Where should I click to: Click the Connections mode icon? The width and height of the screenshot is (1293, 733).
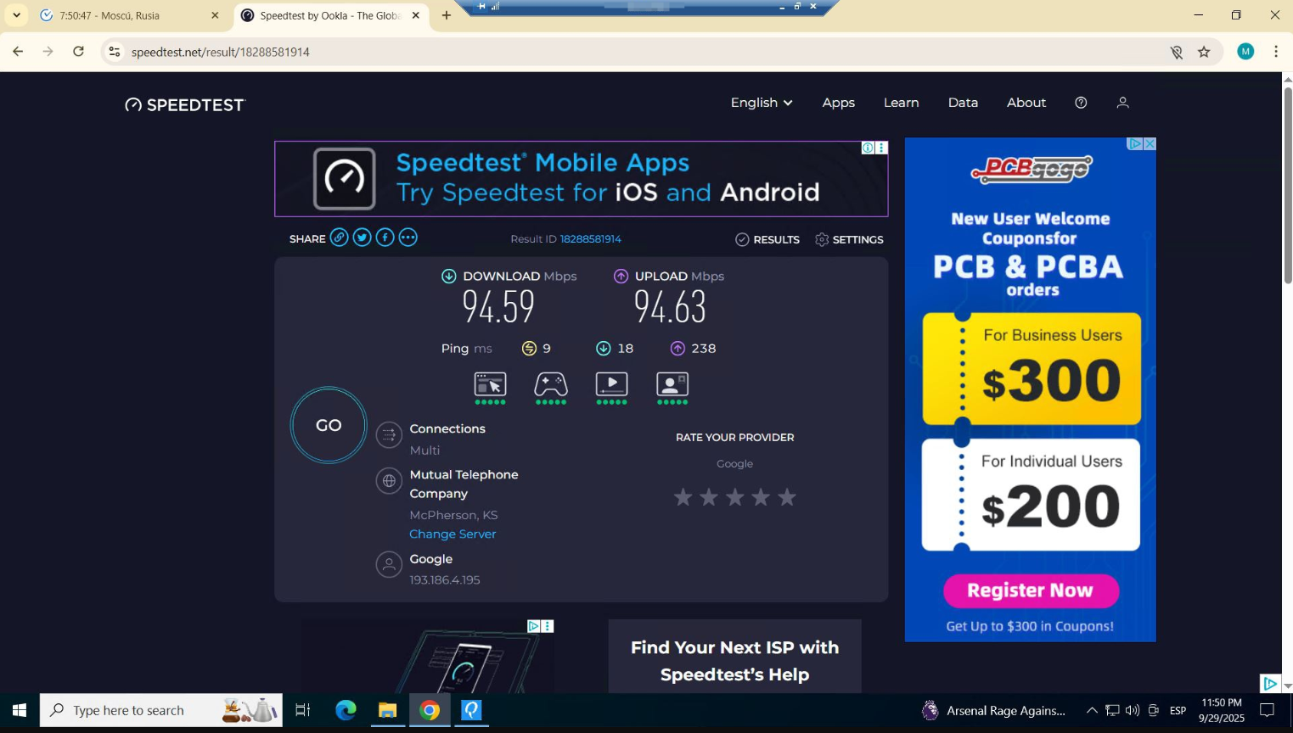click(x=389, y=435)
